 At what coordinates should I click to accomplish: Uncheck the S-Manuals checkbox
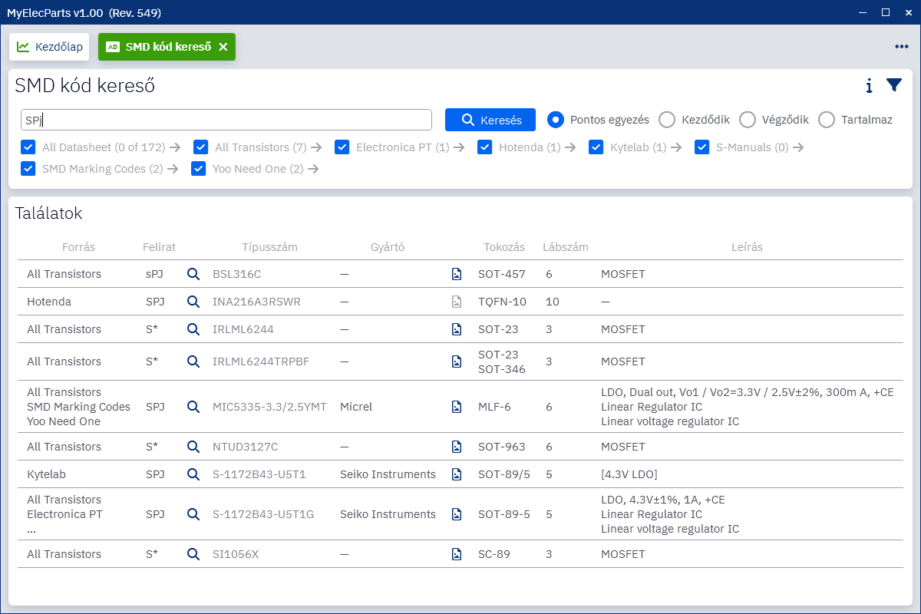(x=702, y=147)
